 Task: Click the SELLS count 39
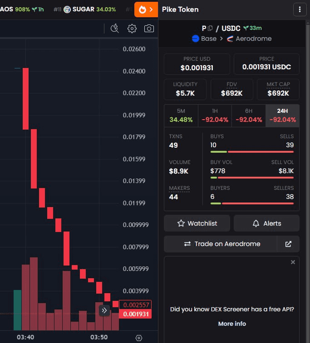pyautogui.click(x=290, y=145)
